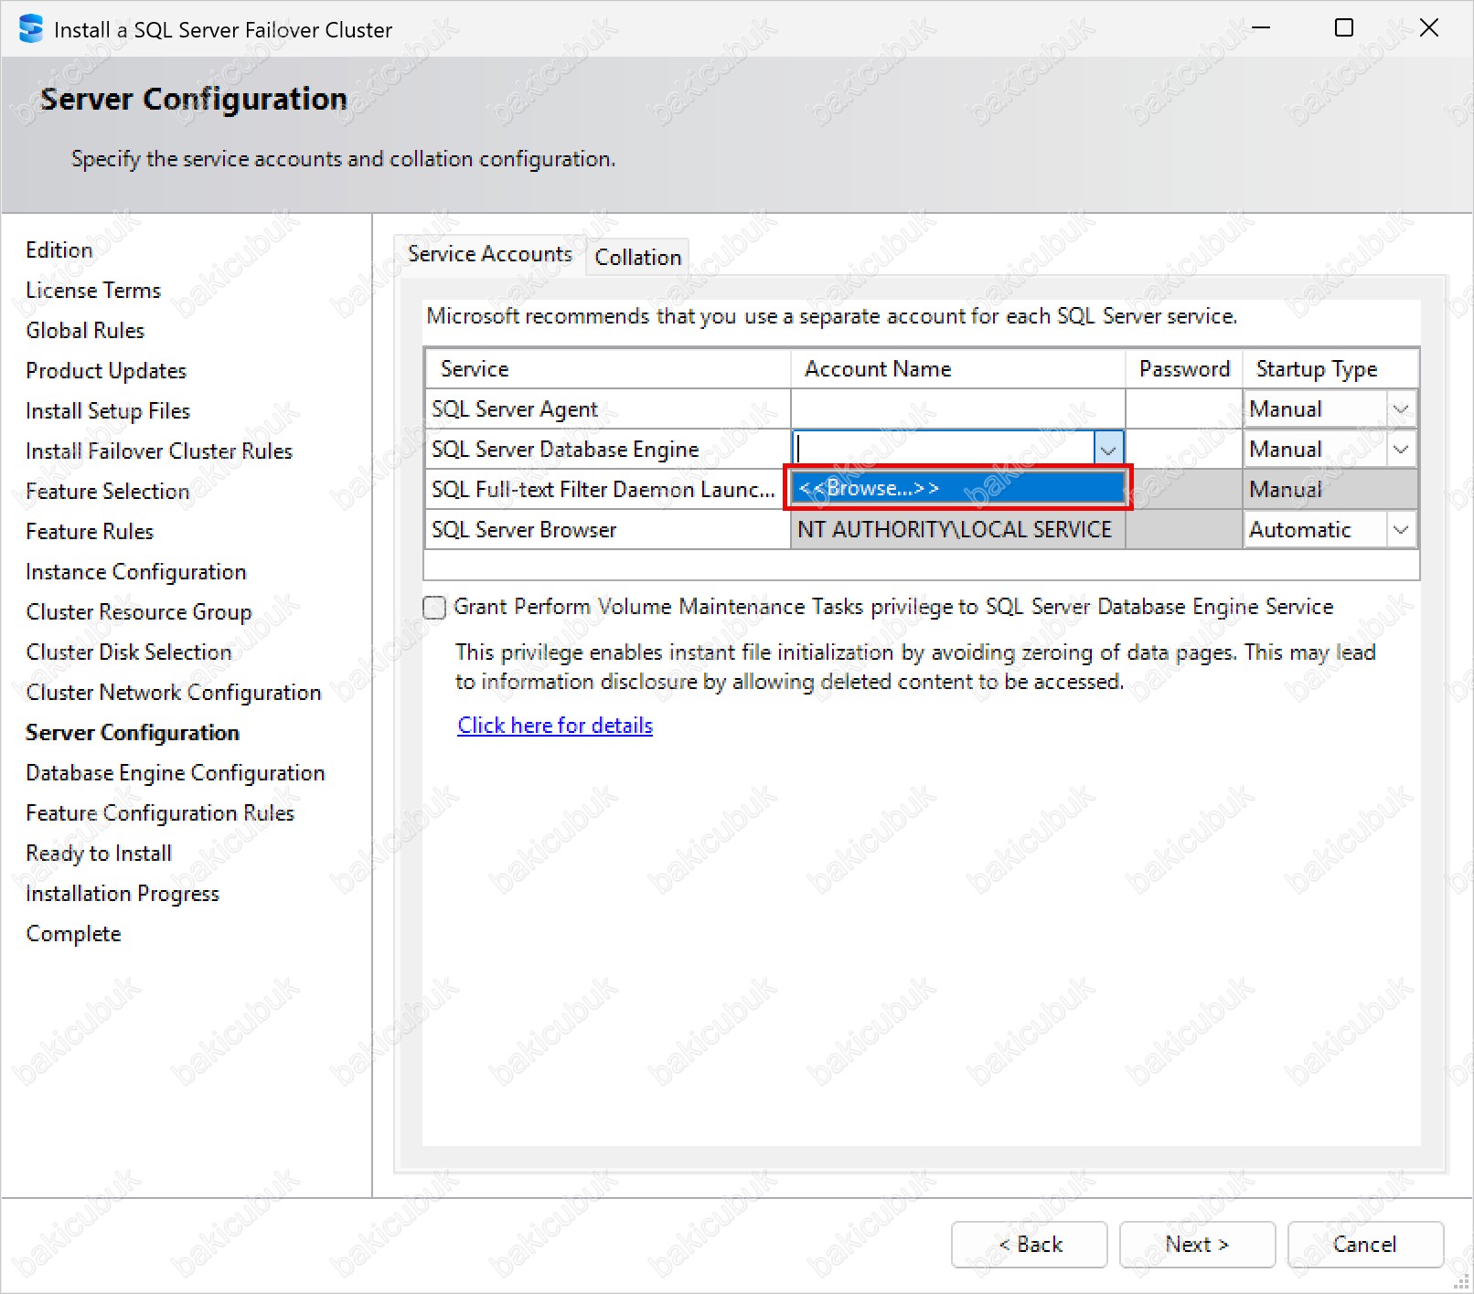Open the Click here for details link
The height and width of the screenshot is (1294, 1474).
click(555, 726)
